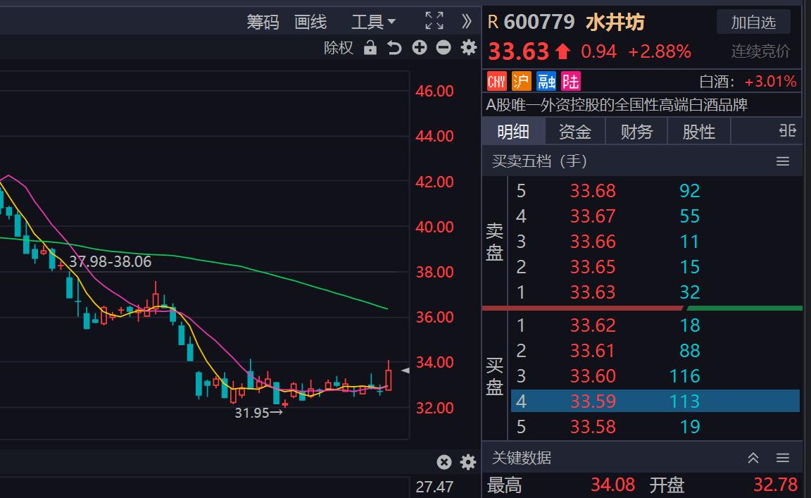
Task: Open 关键数据 section menu icon
Action: coord(783,458)
